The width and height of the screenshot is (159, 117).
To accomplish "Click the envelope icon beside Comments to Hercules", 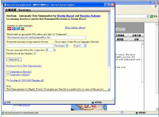I will 8,72.
